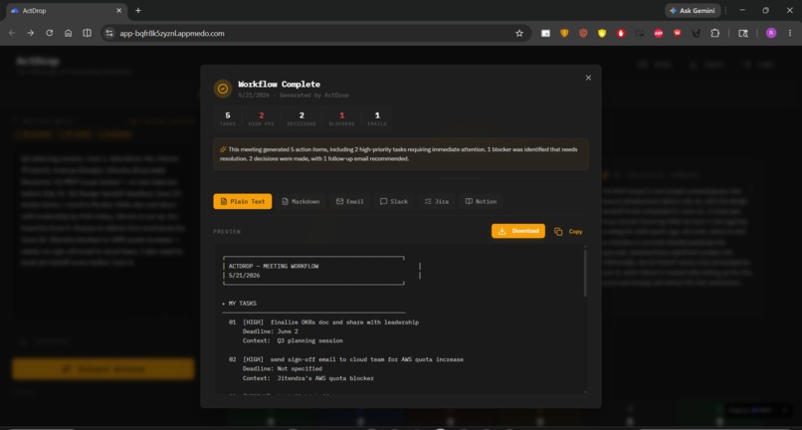802x430 pixels.
Task: Click the 1 Emails stat card
Action: point(377,118)
